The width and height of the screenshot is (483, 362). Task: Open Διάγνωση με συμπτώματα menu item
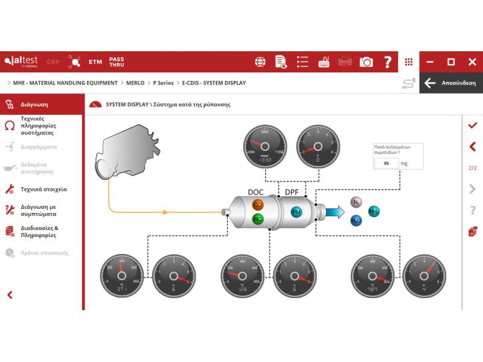(x=39, y=210)
